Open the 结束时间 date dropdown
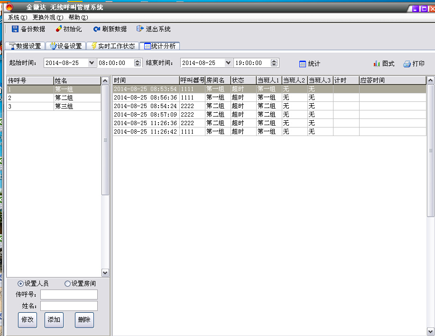435x336 pixels. [228, 63]
